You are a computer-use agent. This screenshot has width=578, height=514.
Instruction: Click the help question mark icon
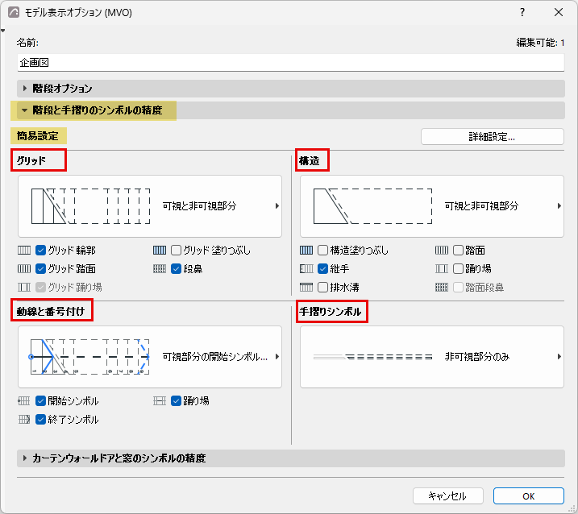coord(522,12)
